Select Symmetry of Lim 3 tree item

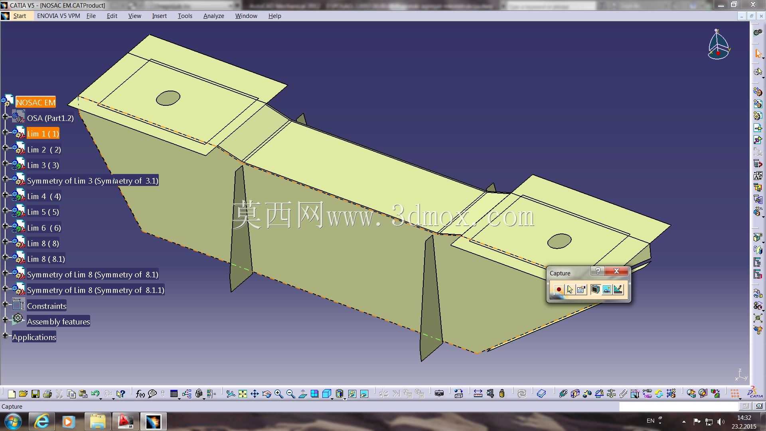93,181
